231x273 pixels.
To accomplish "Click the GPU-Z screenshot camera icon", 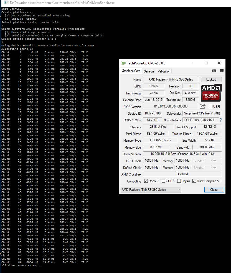I will 214,71.
